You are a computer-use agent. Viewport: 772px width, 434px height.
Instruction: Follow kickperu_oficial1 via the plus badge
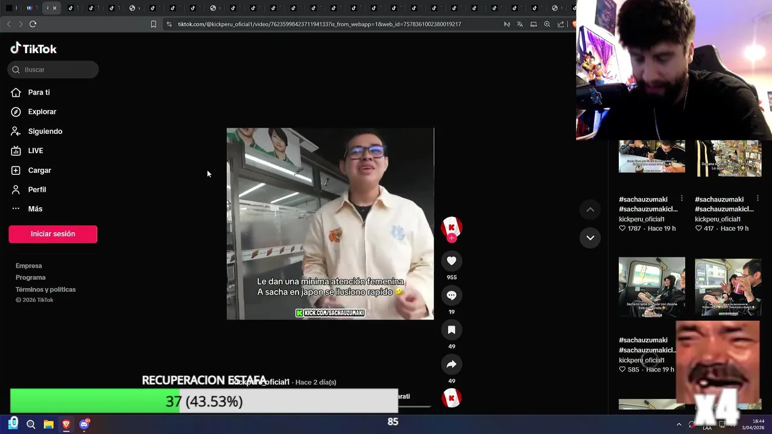[451, 238]
